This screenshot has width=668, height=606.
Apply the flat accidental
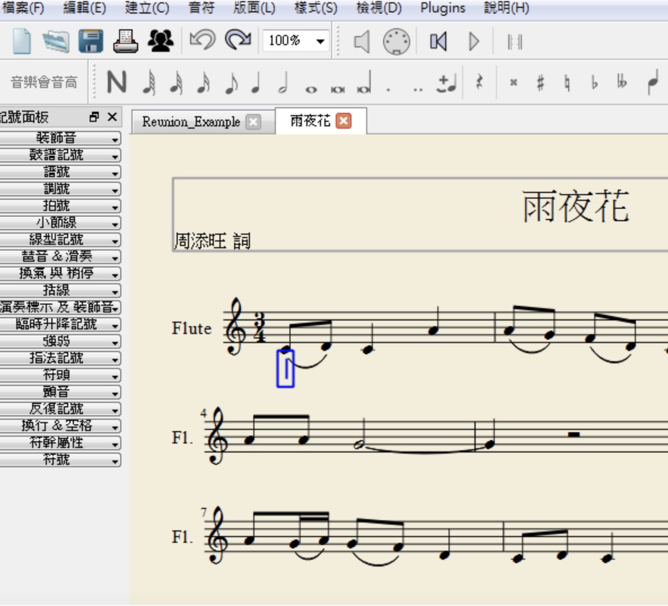(x=595, y=82)
